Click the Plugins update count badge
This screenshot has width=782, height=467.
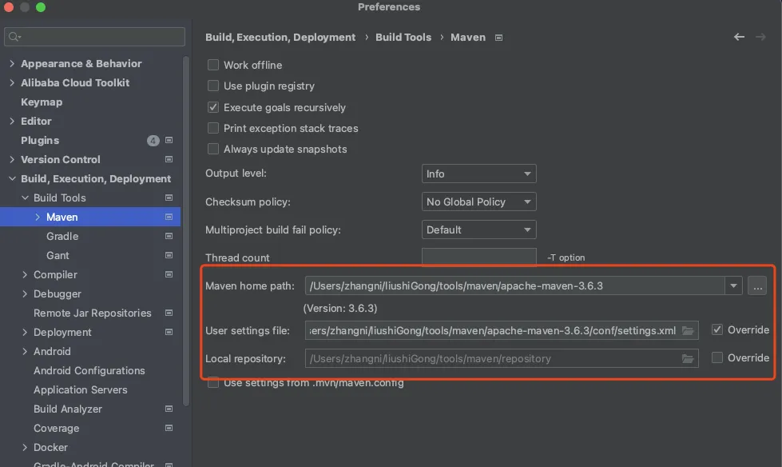click(153, 140)
